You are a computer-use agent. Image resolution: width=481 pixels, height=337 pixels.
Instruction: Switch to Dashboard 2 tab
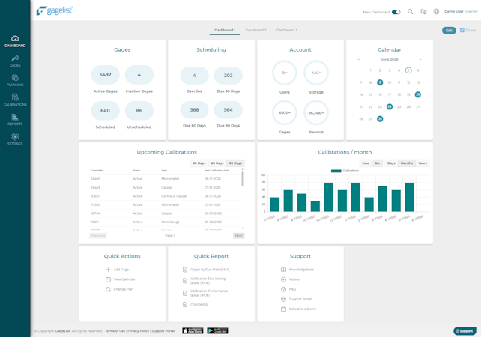255,30
